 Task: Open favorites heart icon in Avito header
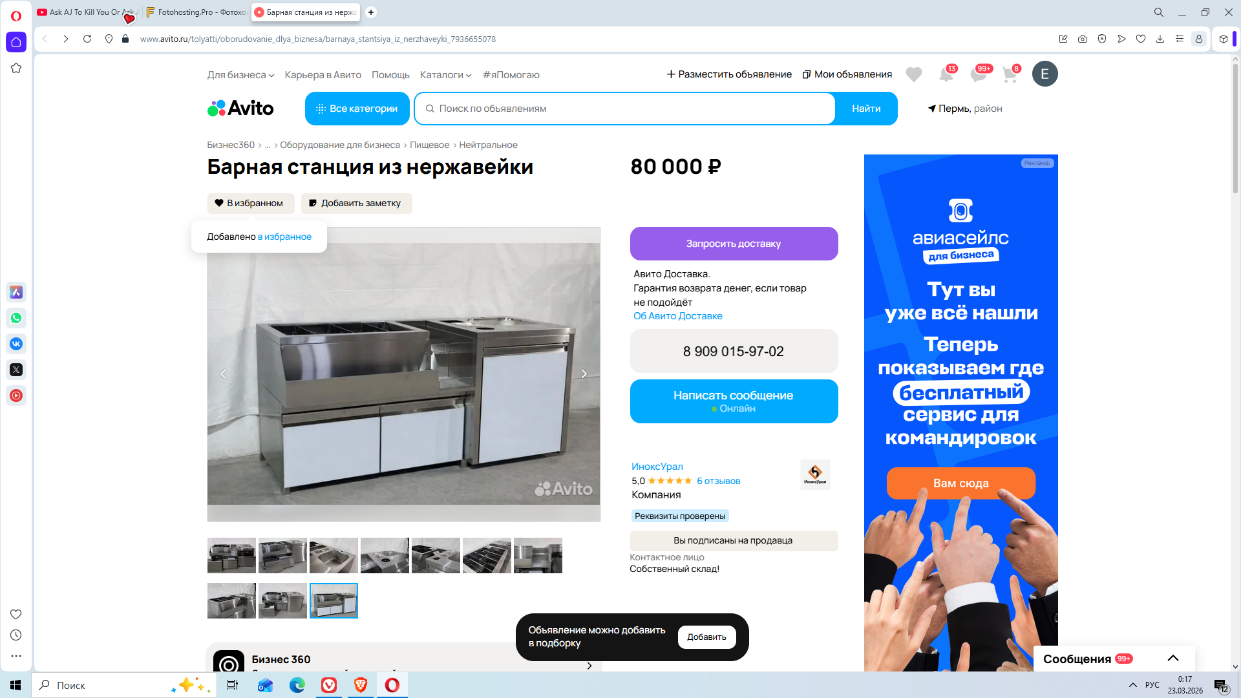click(x=913, y=75)
